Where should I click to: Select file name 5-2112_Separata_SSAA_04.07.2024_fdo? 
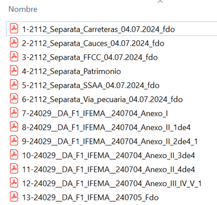pos(91,86)
